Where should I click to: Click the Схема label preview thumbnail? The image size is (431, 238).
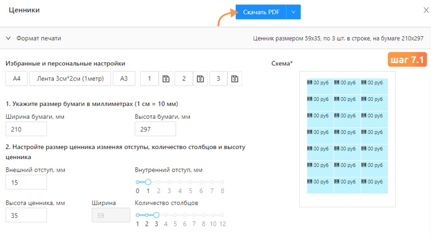[x=347, y=139]
